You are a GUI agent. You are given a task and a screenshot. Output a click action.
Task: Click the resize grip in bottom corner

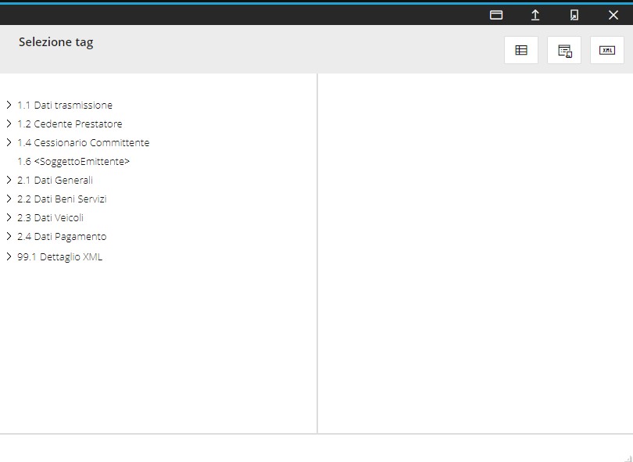tap(628, 457)
